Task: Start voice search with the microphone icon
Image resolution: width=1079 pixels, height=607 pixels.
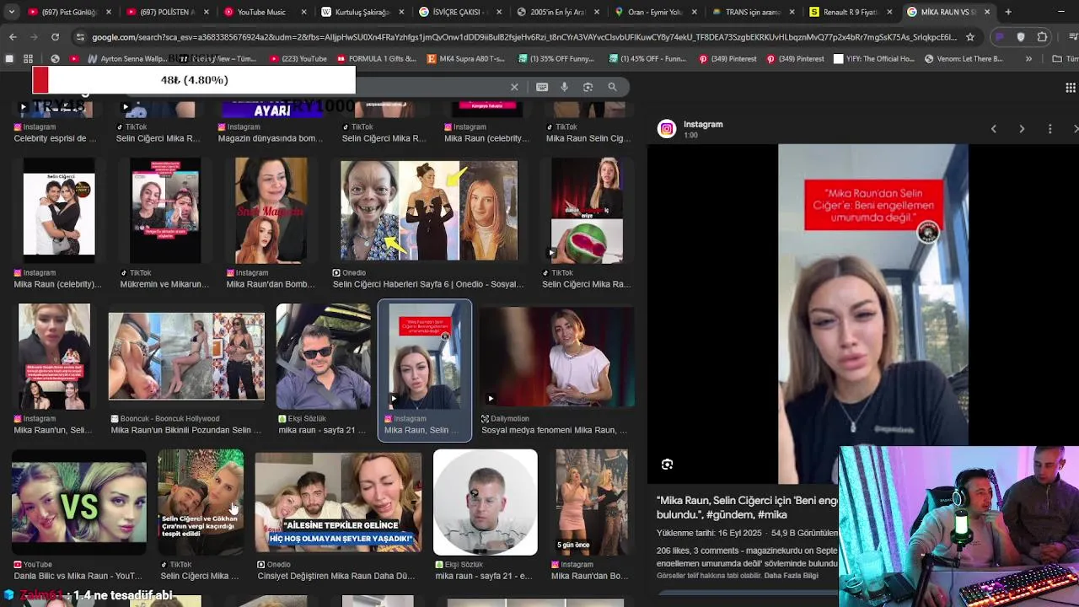Action: pyautogui.click(x=565, y=87)
